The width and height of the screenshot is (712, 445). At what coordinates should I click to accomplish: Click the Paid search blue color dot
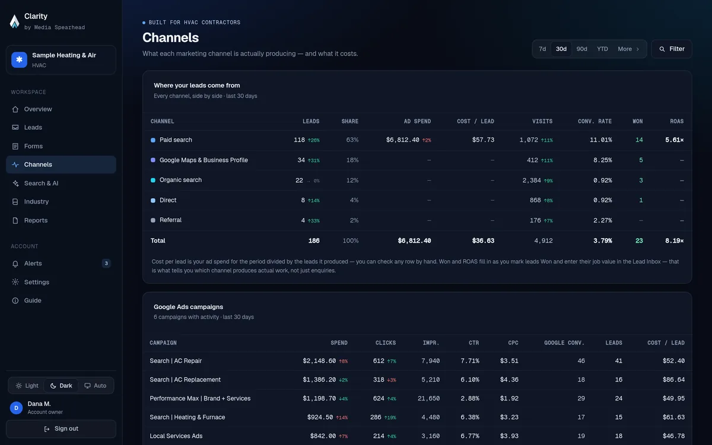coord(153,140)
